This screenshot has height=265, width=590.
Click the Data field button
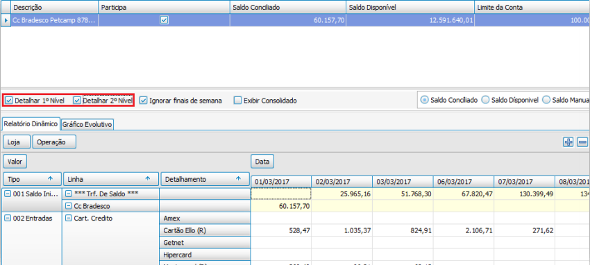pyautogui.click(x=262, y=162)
